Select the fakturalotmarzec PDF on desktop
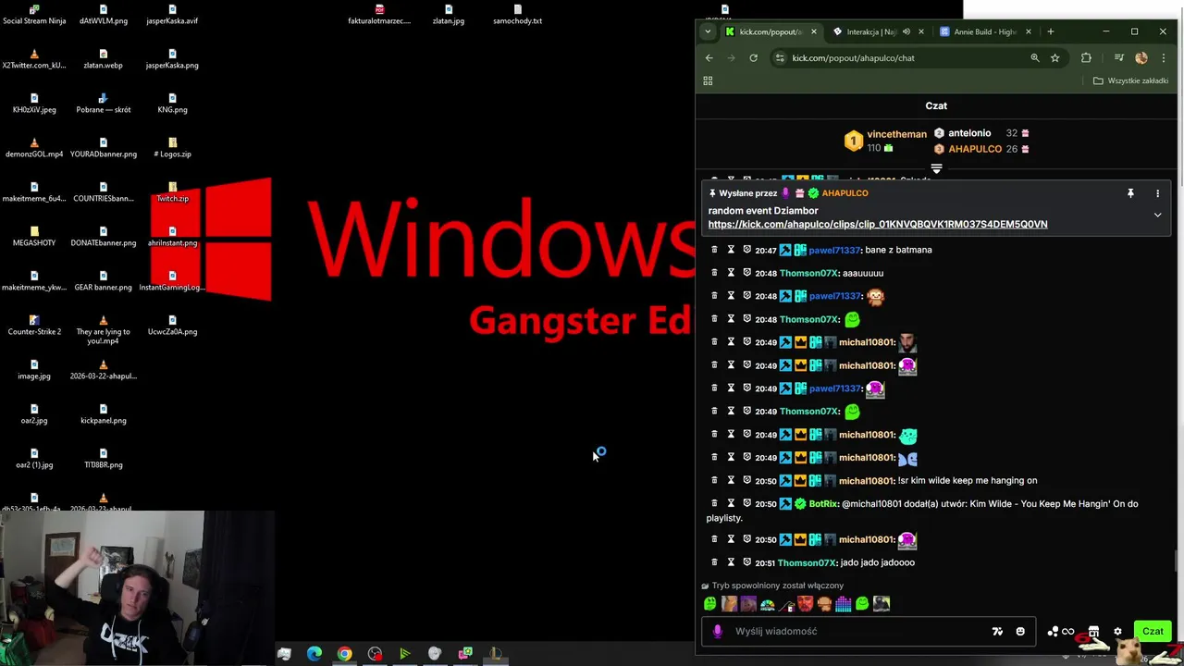The height and width of the screenshot is (666, 1184). click(x=379, y=13)
